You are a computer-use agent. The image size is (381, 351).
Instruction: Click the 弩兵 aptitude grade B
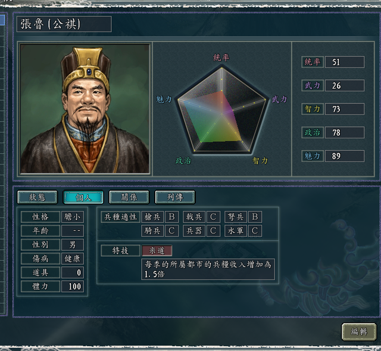click(255, 217)
